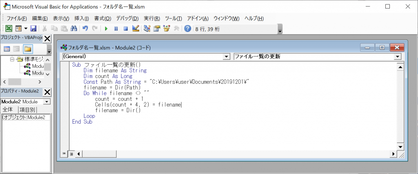This screenshot has height=174, width=418.
Task: Click the Break pause icon
Action: click(x=116, y=29)
